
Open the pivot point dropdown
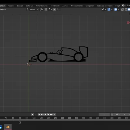point(41,9)
